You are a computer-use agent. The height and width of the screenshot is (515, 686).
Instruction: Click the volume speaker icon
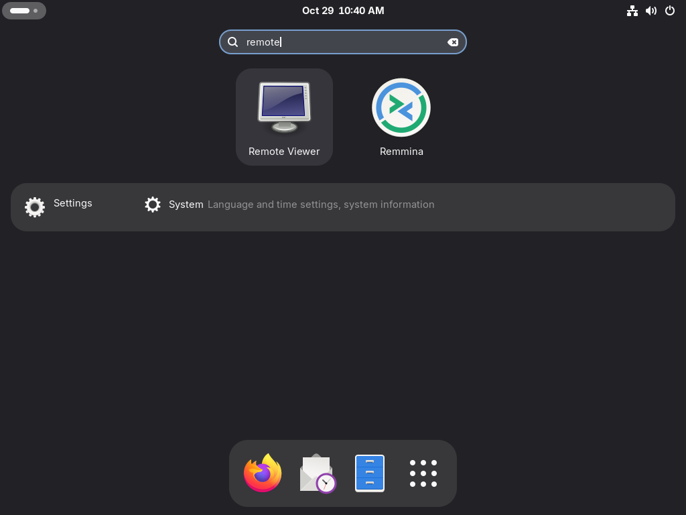650,11
